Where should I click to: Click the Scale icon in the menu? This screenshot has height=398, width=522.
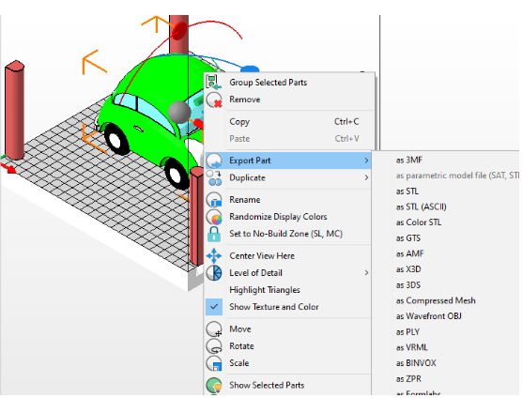coord(214,363)
